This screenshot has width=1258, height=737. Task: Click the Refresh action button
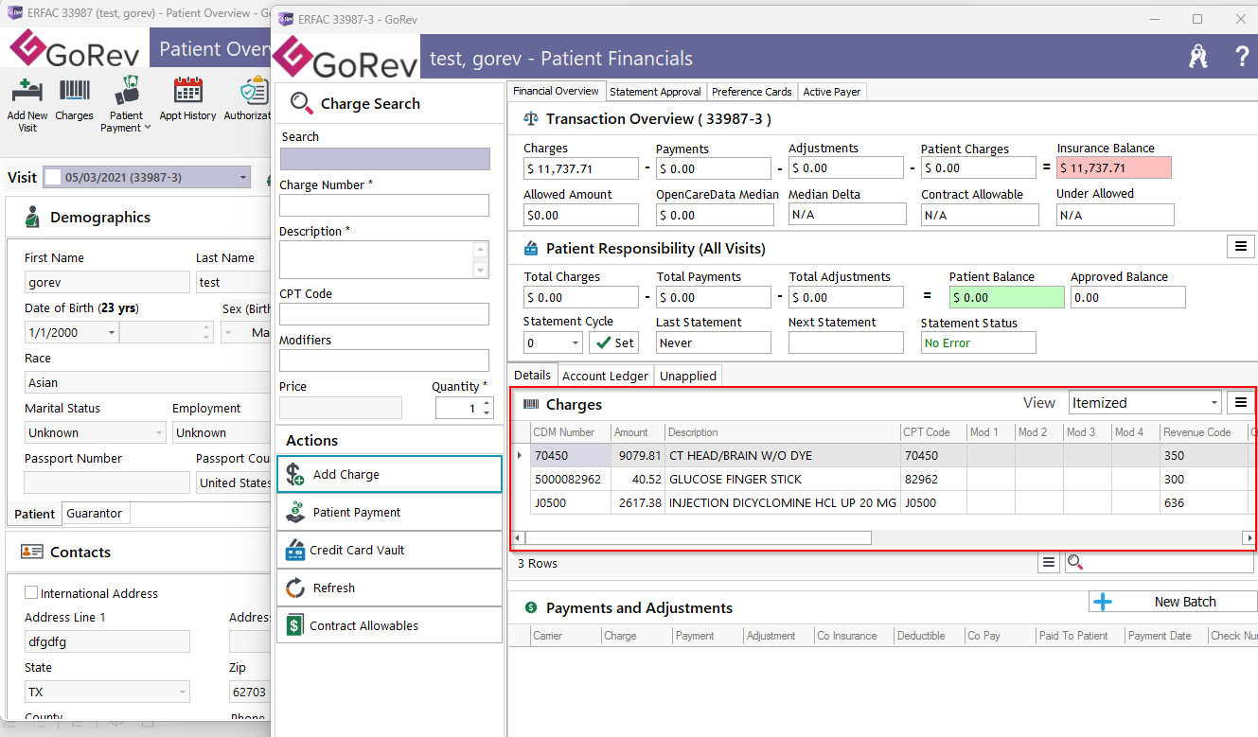pyautogui.click(x=389, y=588)
